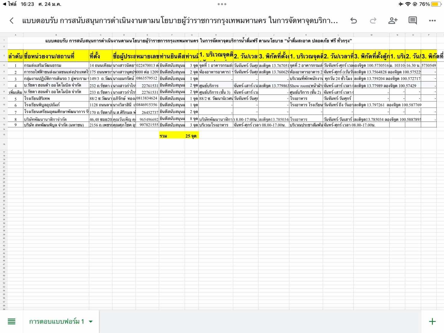Open dropdown arrow on การตอบแบบฟอร์ม 1 tab
The image size is (444, 333).
coord(90,322)
